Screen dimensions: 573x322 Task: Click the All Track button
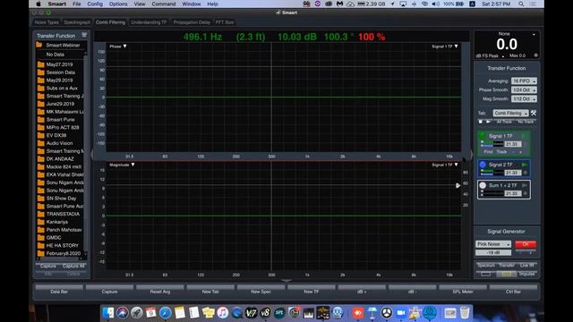pos(504,122)
